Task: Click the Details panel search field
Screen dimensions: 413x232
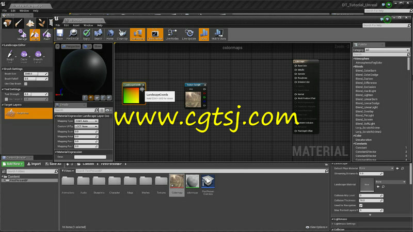Action: [76, 110]
